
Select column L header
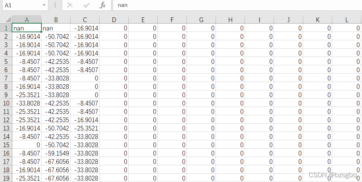tap(347, 20)
